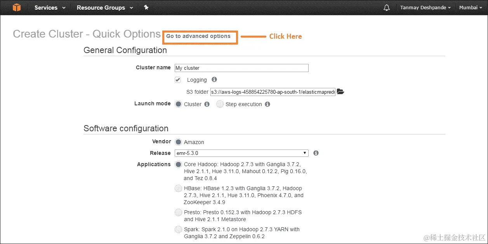Viewport: 488px width, 244px height.
Task: Click the Logging info icon
Action: click(214, 79)
